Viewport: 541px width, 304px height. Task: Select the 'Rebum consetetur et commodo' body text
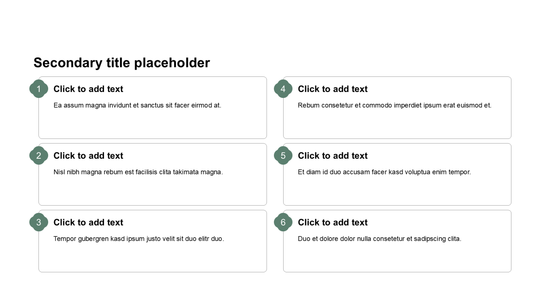pos(394,105)
